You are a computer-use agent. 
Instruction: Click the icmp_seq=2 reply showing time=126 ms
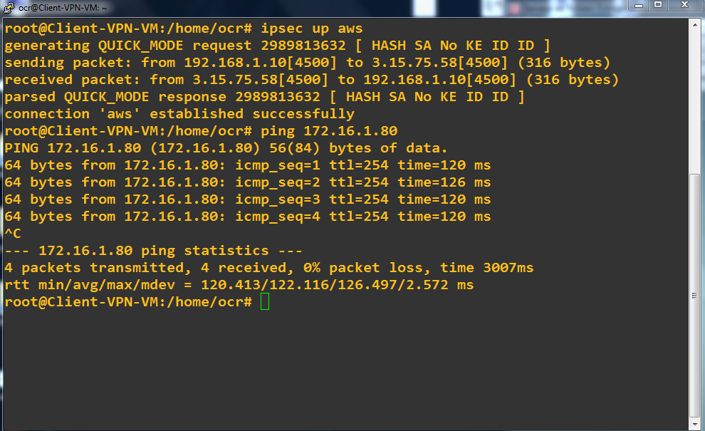pos(247,182)
